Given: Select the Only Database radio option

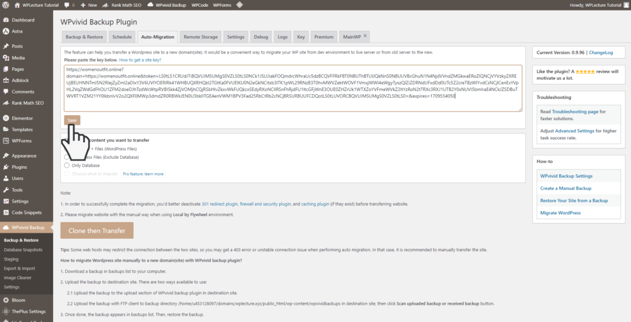Looking at the screenshot, I should click(67, 165).
